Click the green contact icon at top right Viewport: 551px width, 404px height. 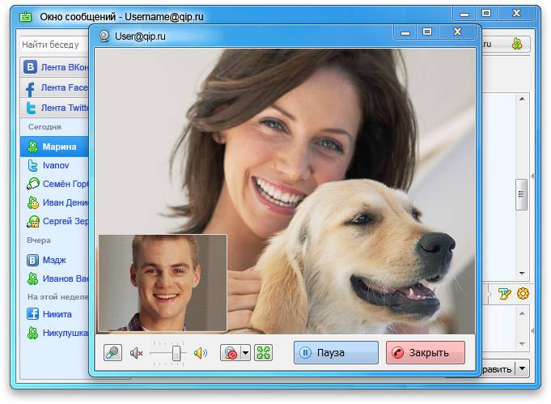coord(517,44)
